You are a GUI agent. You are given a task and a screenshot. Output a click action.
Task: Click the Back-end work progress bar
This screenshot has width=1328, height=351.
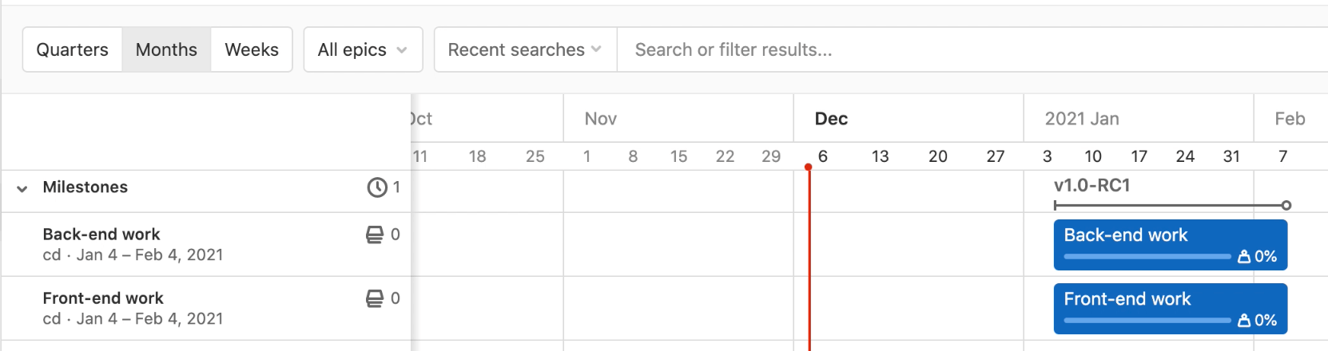[1147, 257]
